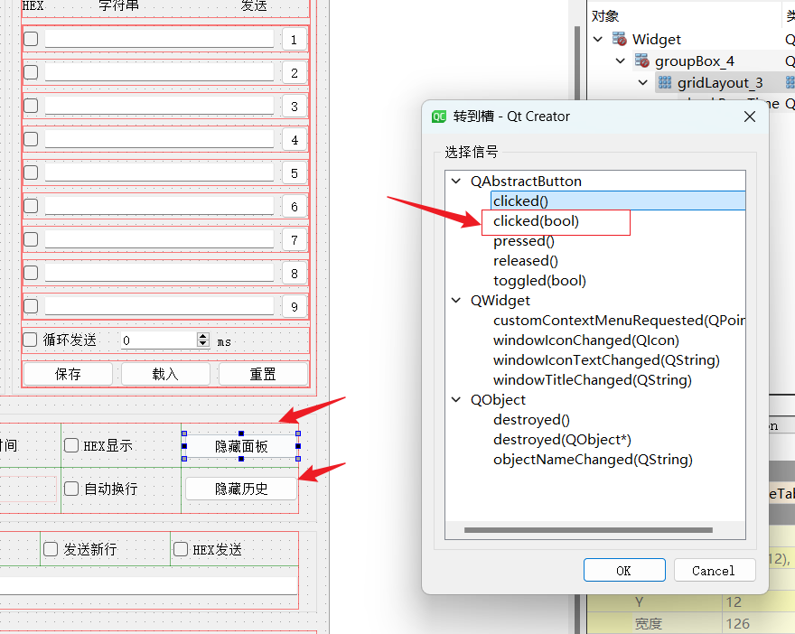Screen dimensions: 795x634
Task: Cancel the 转到槽 dialog
Action: (x=715, y=570)
